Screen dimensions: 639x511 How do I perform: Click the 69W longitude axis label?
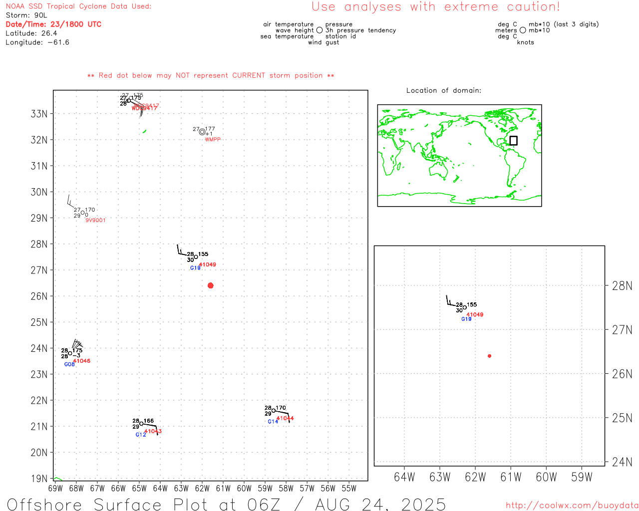click(55, 489)
